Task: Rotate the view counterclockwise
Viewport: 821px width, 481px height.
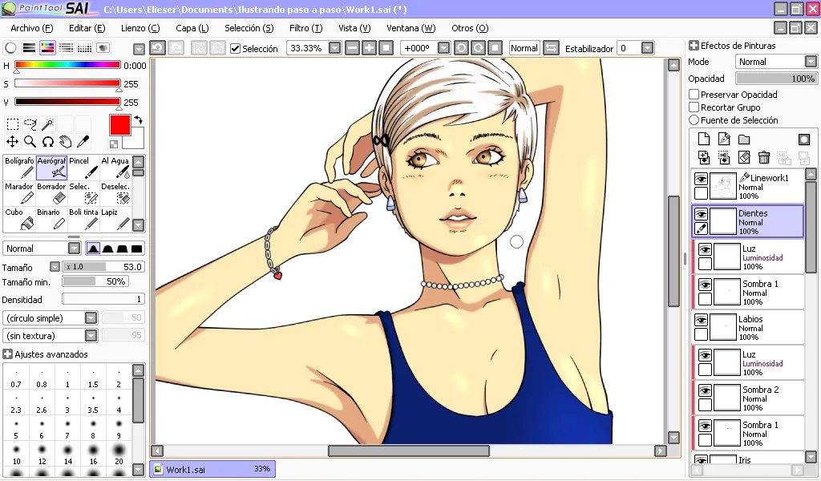Action: (x=461, y=48)
